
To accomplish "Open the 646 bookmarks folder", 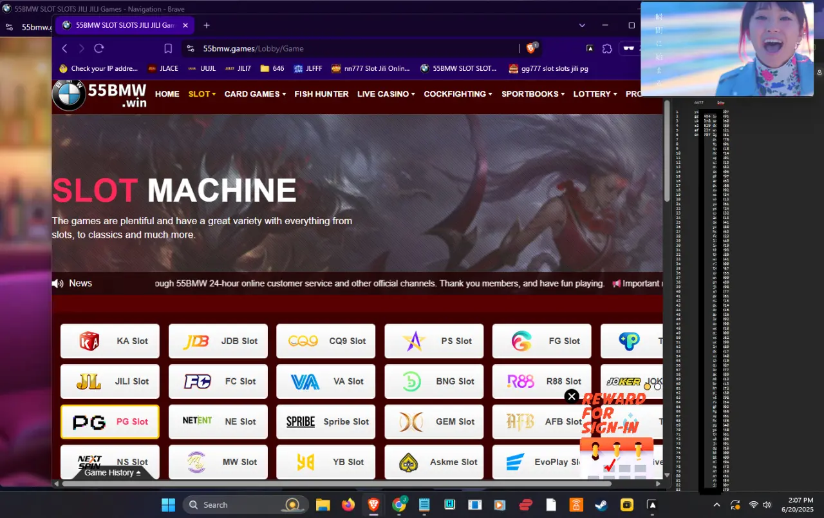I will click(272, 68).
